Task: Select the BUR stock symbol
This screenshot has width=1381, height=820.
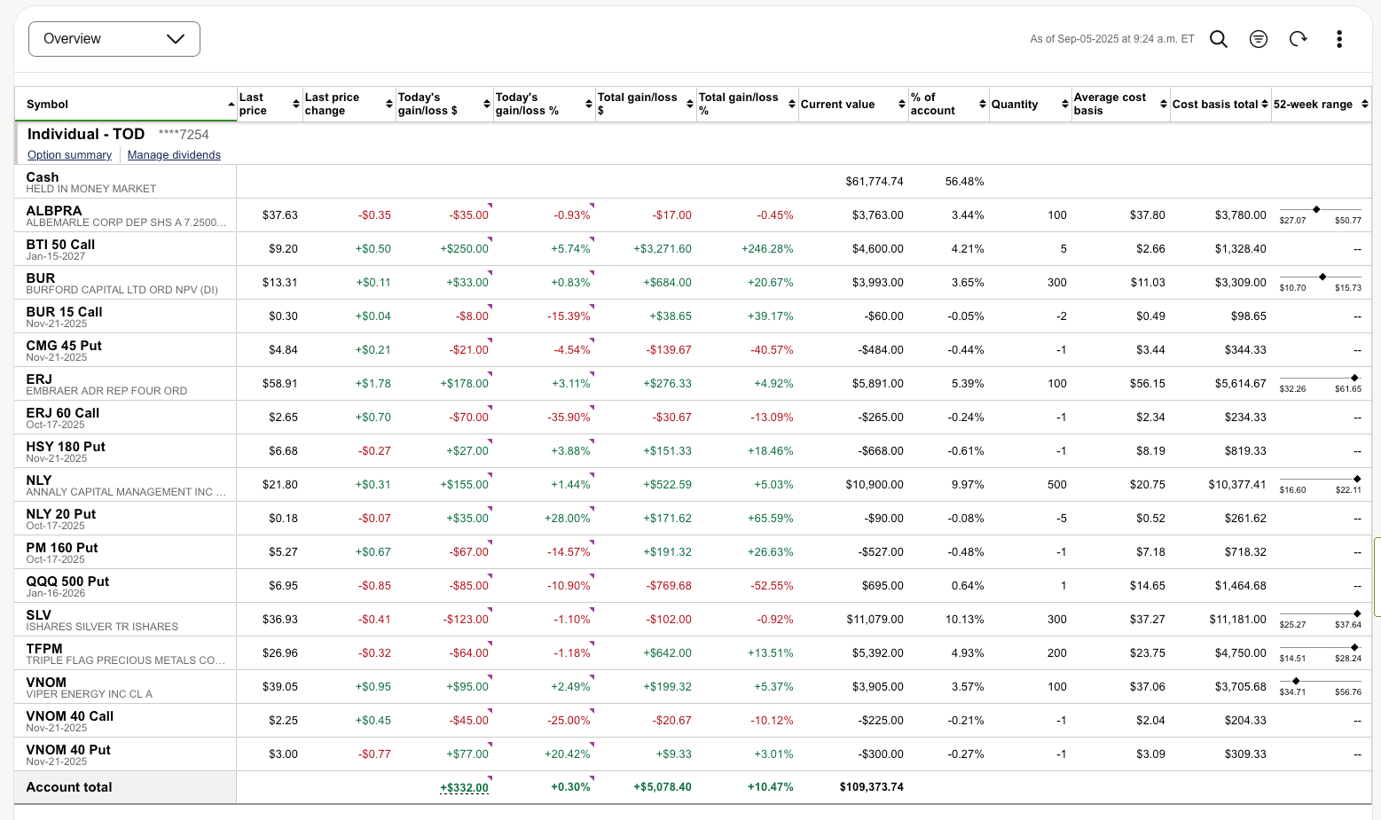Action: click(x=41, y=278)
